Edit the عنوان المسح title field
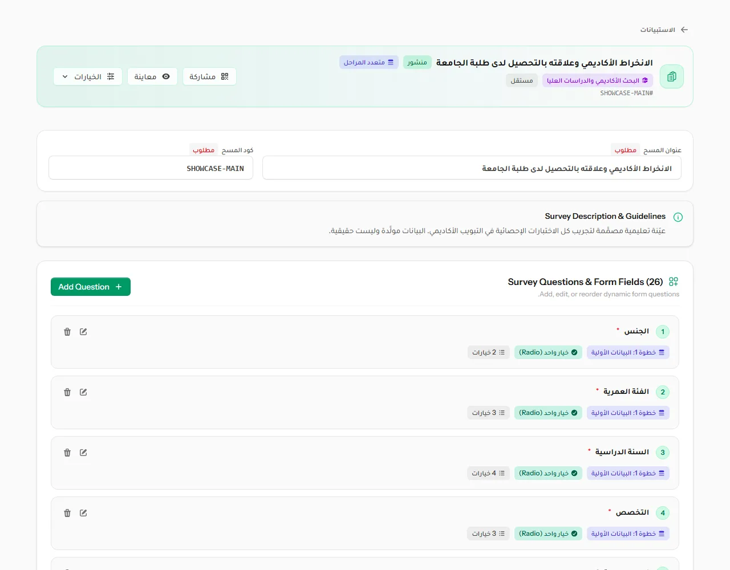The image size is (730, 570). 472,169
